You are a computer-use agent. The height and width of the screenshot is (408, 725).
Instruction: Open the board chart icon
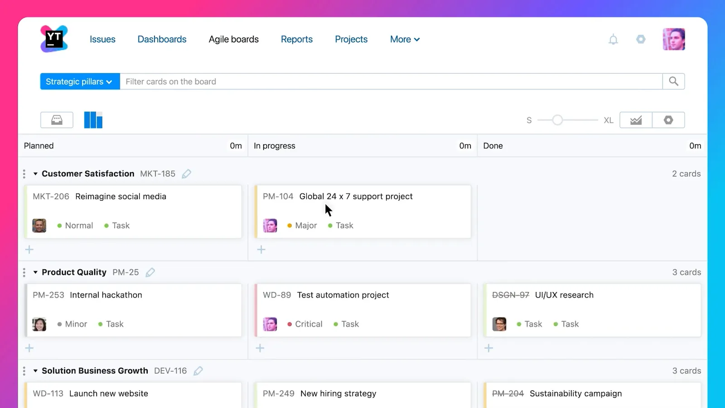point(636,120)
